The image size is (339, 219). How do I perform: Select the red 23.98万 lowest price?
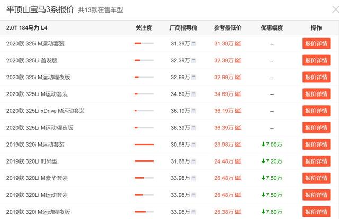coord(224,144)
